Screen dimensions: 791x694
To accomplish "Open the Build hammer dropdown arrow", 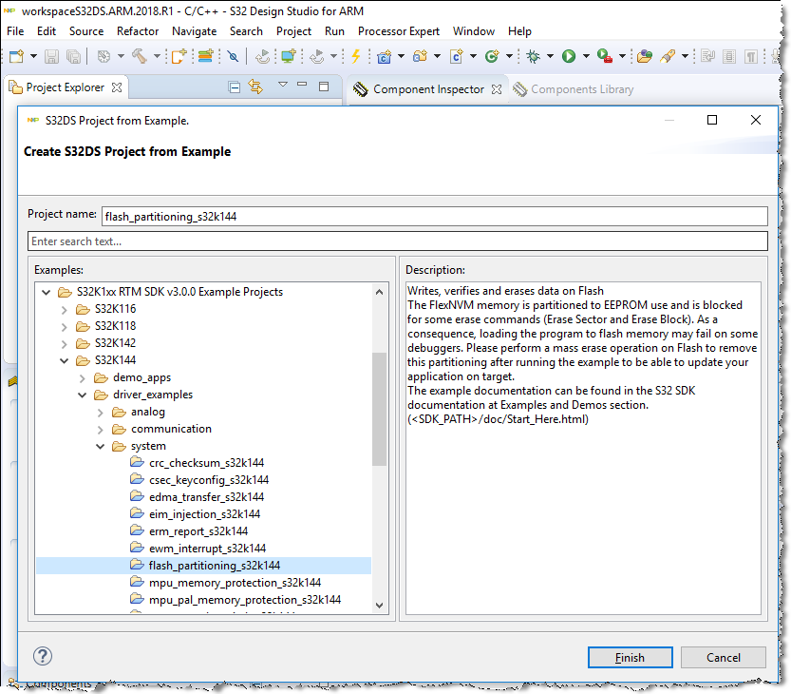I will tap(157, 56).
